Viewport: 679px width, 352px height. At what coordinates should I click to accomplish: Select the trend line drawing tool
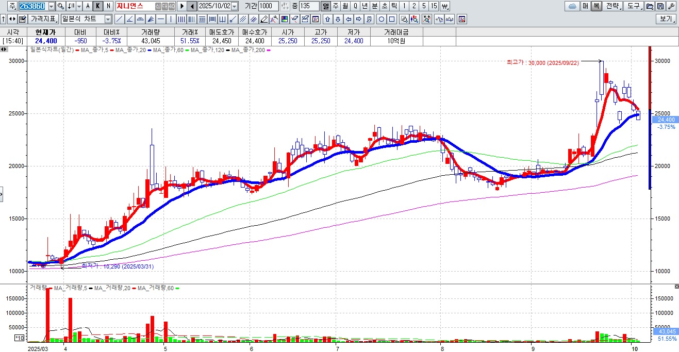[119, 19]
